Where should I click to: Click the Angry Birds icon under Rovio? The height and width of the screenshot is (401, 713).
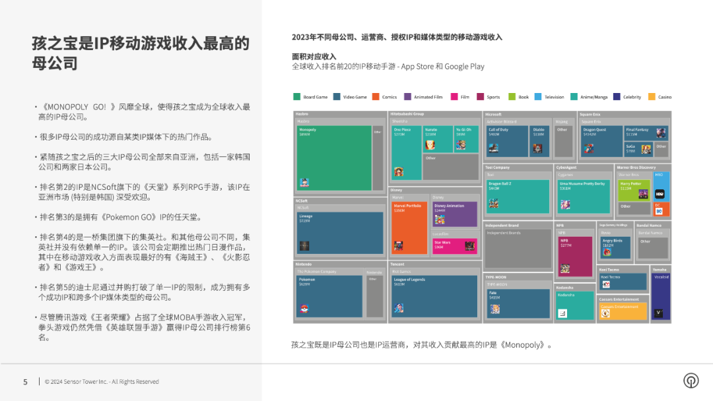point(607,253)
